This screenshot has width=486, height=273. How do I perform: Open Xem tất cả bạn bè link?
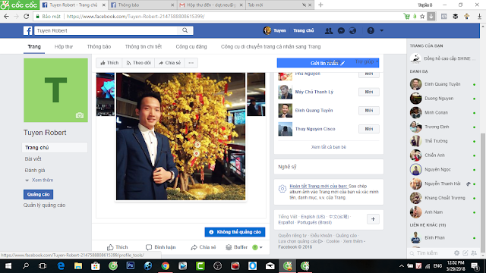[x=329, y=147]
